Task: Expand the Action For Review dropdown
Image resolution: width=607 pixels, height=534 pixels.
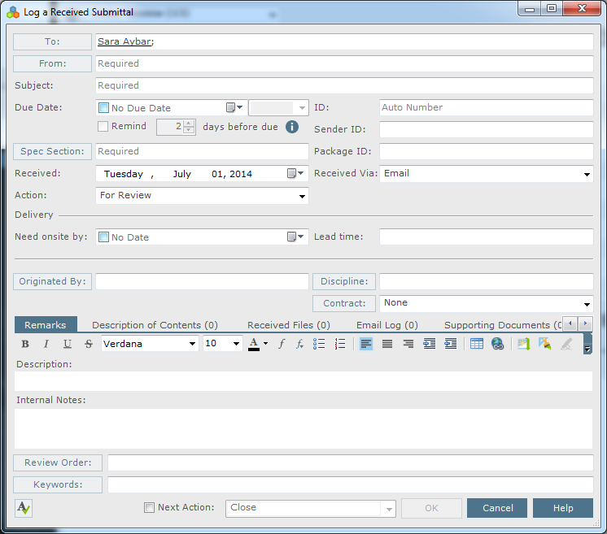Action: (303, 197)
